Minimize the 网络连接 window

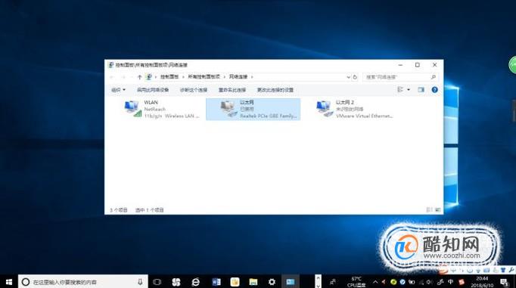tap(400, 65)
